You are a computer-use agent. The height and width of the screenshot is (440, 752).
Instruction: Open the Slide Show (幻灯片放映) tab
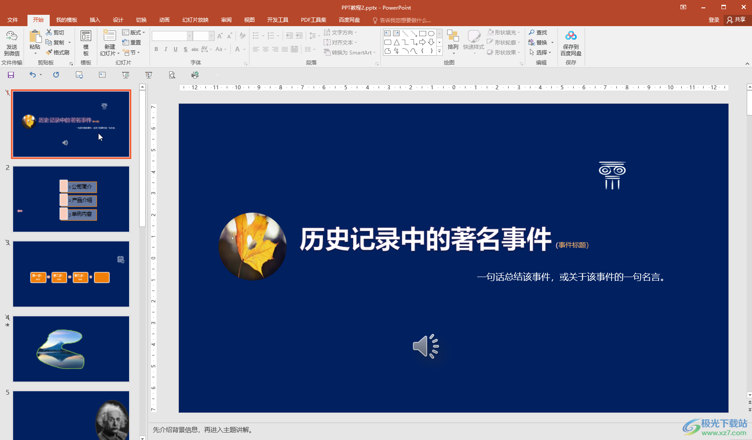coord(195,20)
